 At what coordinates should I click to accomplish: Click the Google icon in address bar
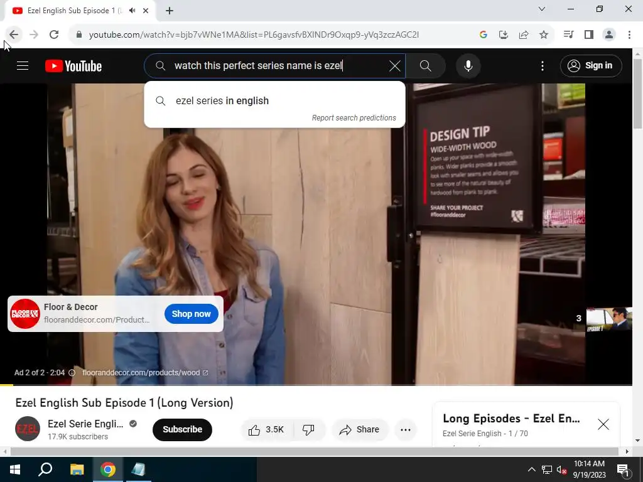coord(483,35)
